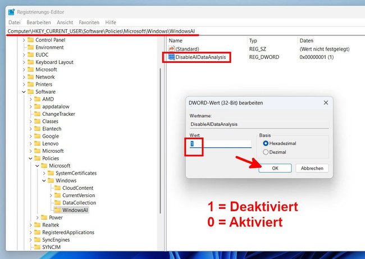The height and width of the screenshot is (259, 365).
Task: Click the Google folder icon
Action: pyautogui.click(x=37, y=137)
